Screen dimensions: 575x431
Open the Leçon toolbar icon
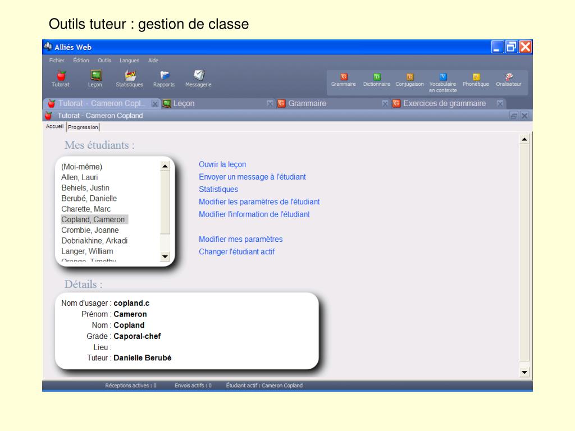point(95,79)
